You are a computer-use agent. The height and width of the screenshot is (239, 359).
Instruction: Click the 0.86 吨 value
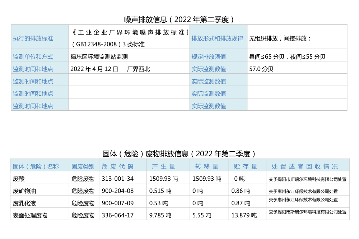click(241, 191)
